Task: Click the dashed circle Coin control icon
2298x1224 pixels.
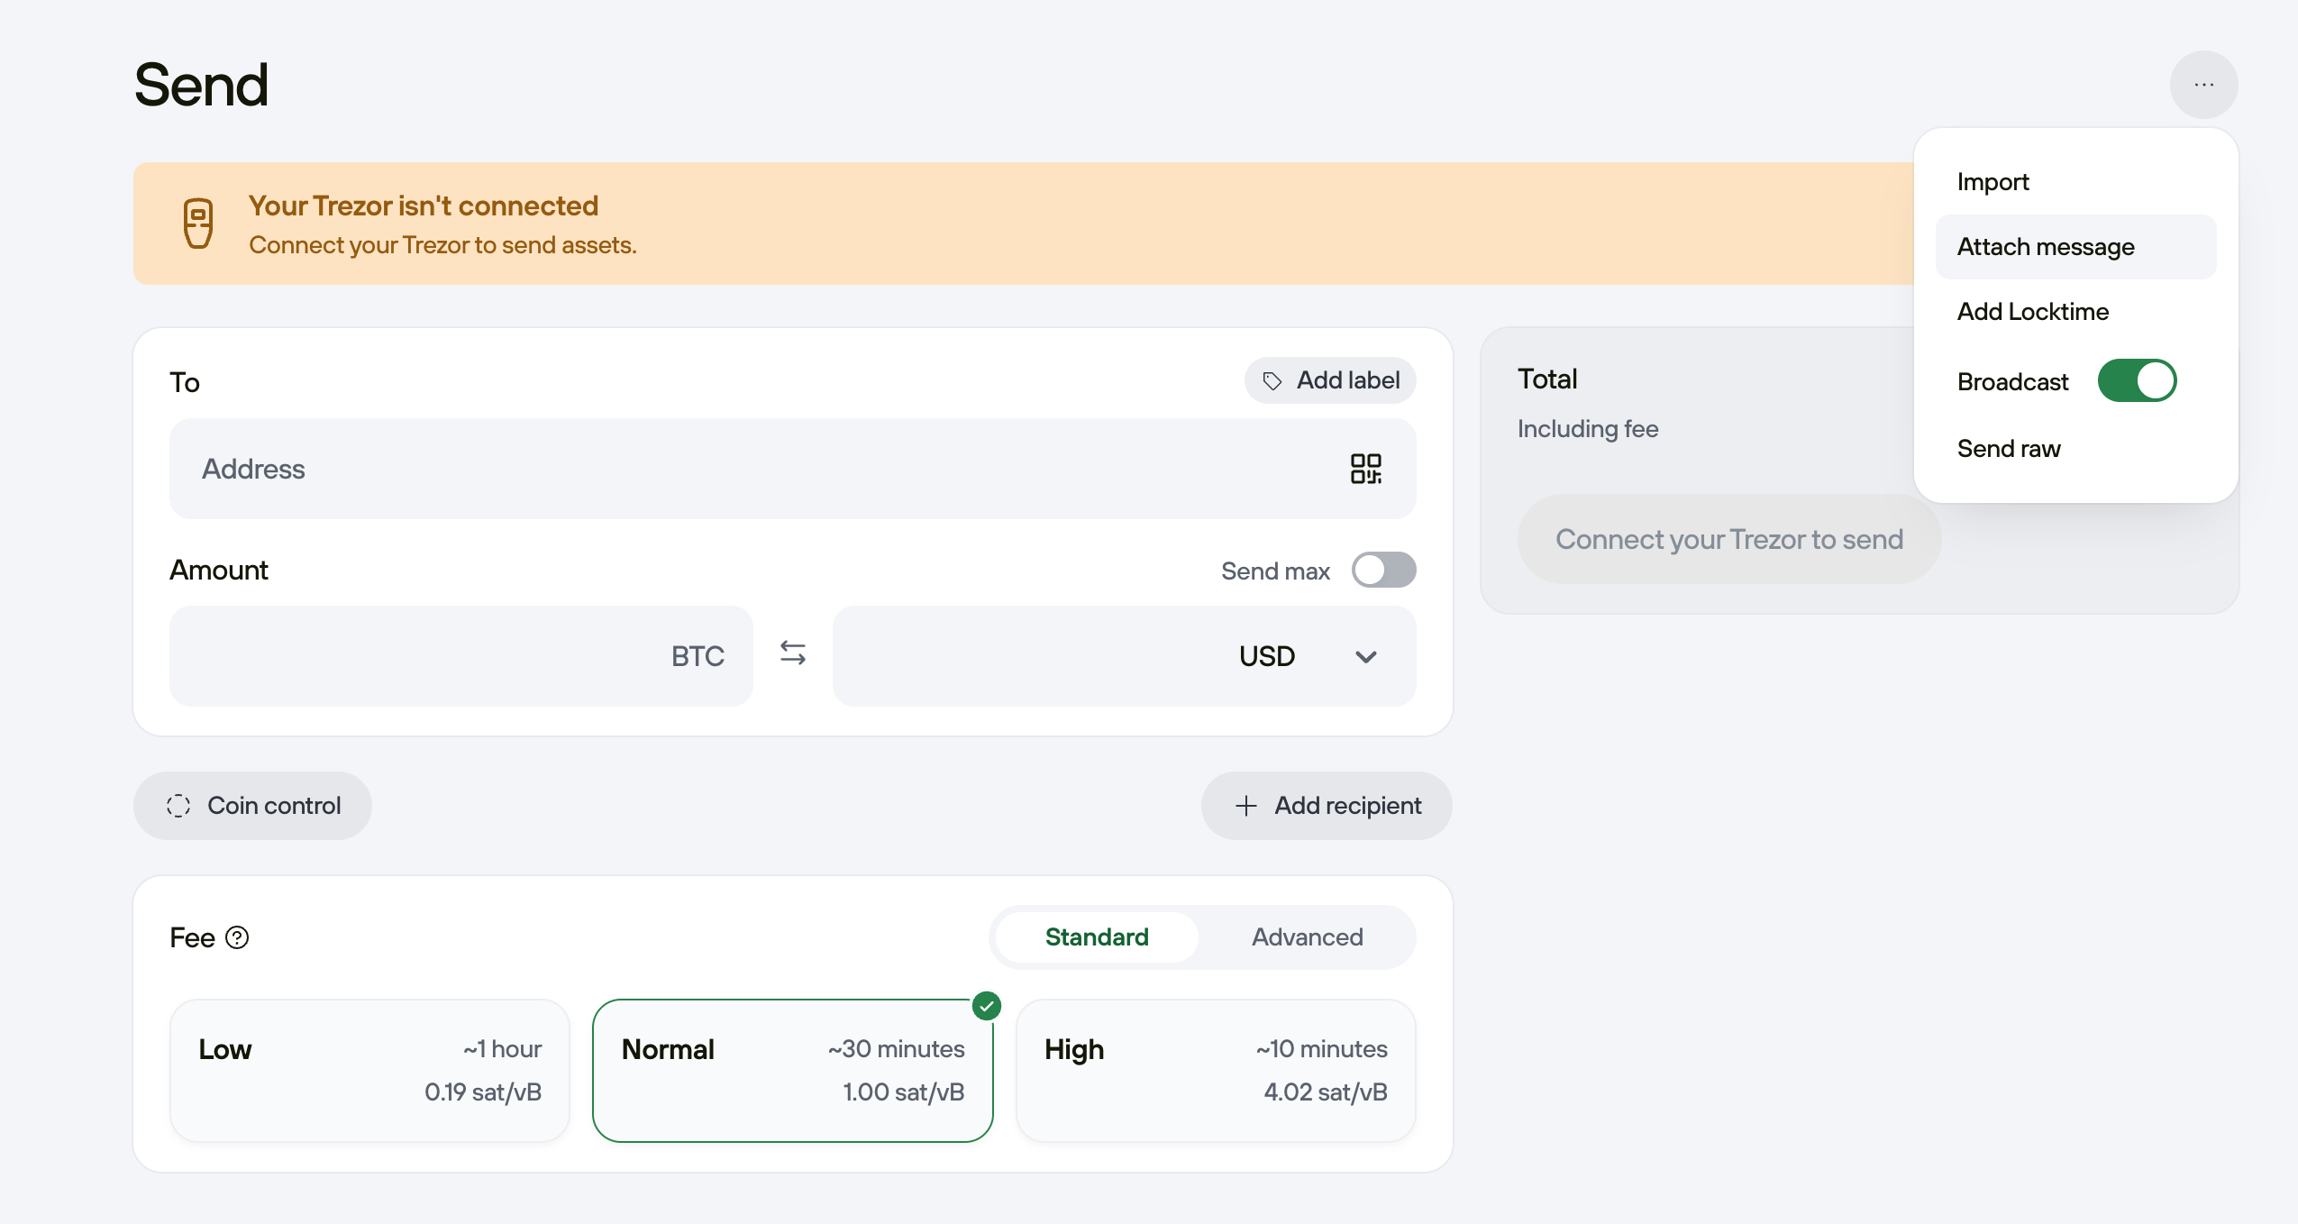Action: pos(178,806)
